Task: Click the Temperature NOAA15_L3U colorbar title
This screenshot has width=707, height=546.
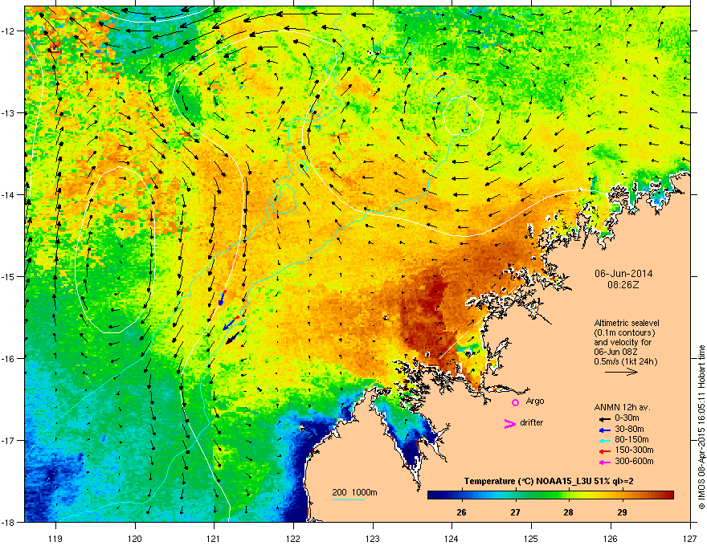Action: [x=549, y=481]
